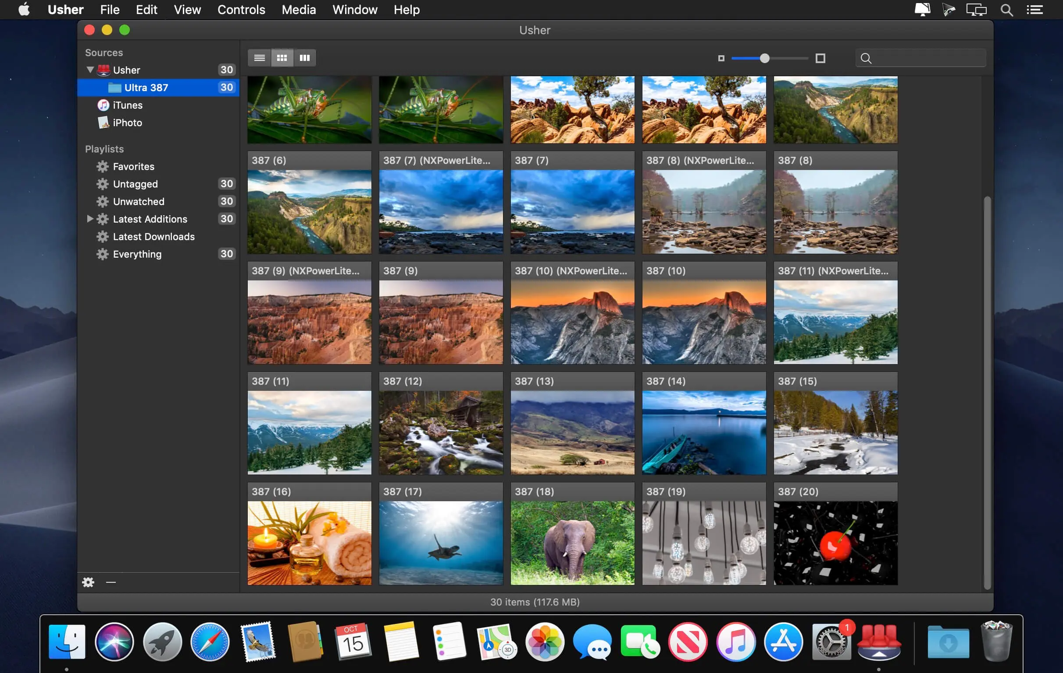The image size is (1063, 673).
Task: Open the Controls menu
Action: click(x=241, y=10)
